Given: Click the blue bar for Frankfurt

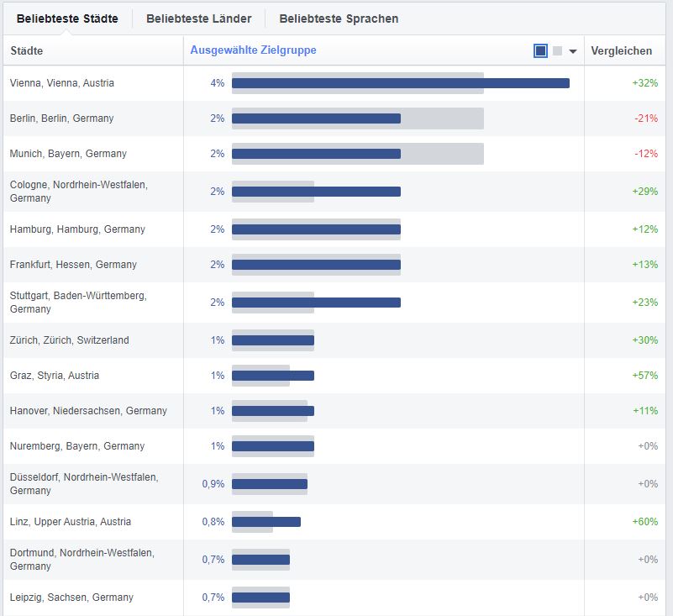Looking at the screenshot, I should [x=316, y=265].
